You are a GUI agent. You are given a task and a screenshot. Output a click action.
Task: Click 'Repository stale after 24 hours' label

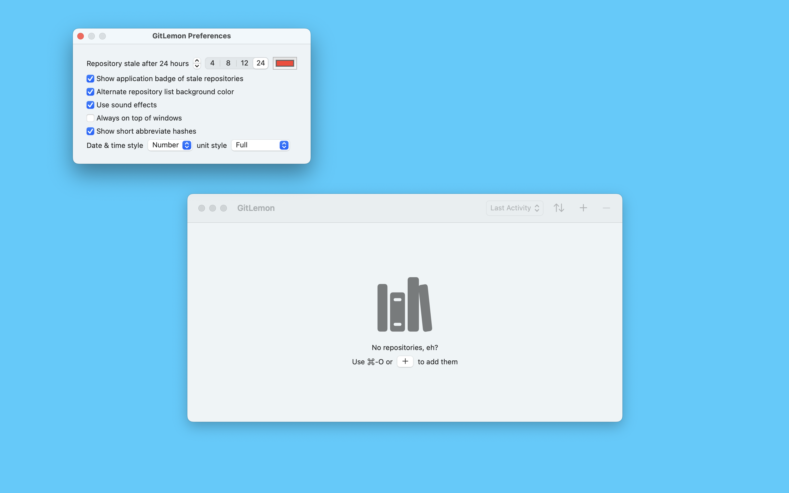pos(138,63)
